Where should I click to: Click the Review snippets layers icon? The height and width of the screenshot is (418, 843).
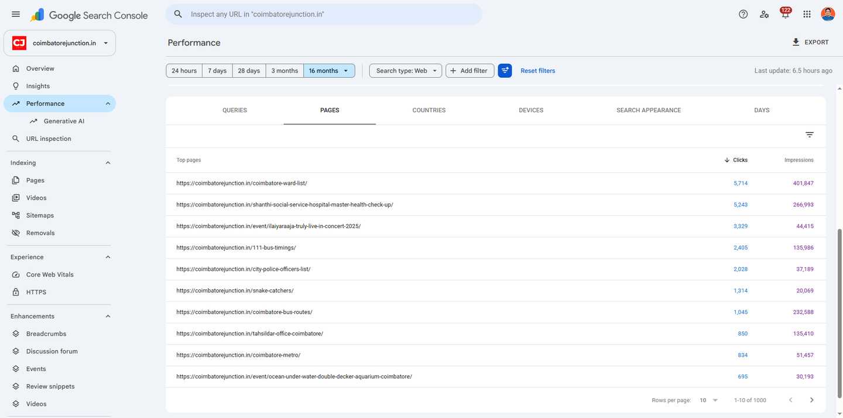click(x=16, y=386)
